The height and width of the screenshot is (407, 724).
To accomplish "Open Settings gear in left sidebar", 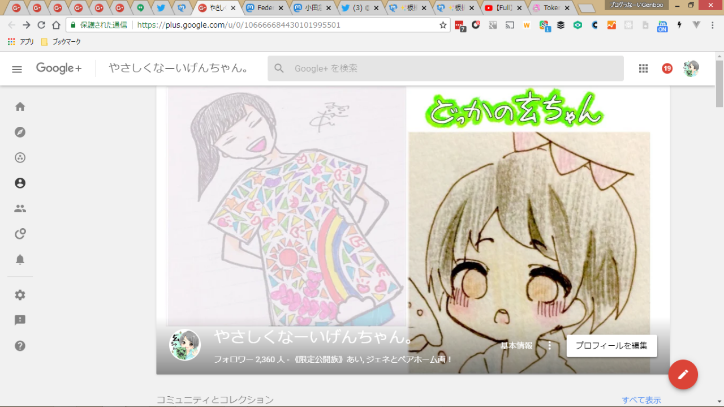I will pos(20,295).
